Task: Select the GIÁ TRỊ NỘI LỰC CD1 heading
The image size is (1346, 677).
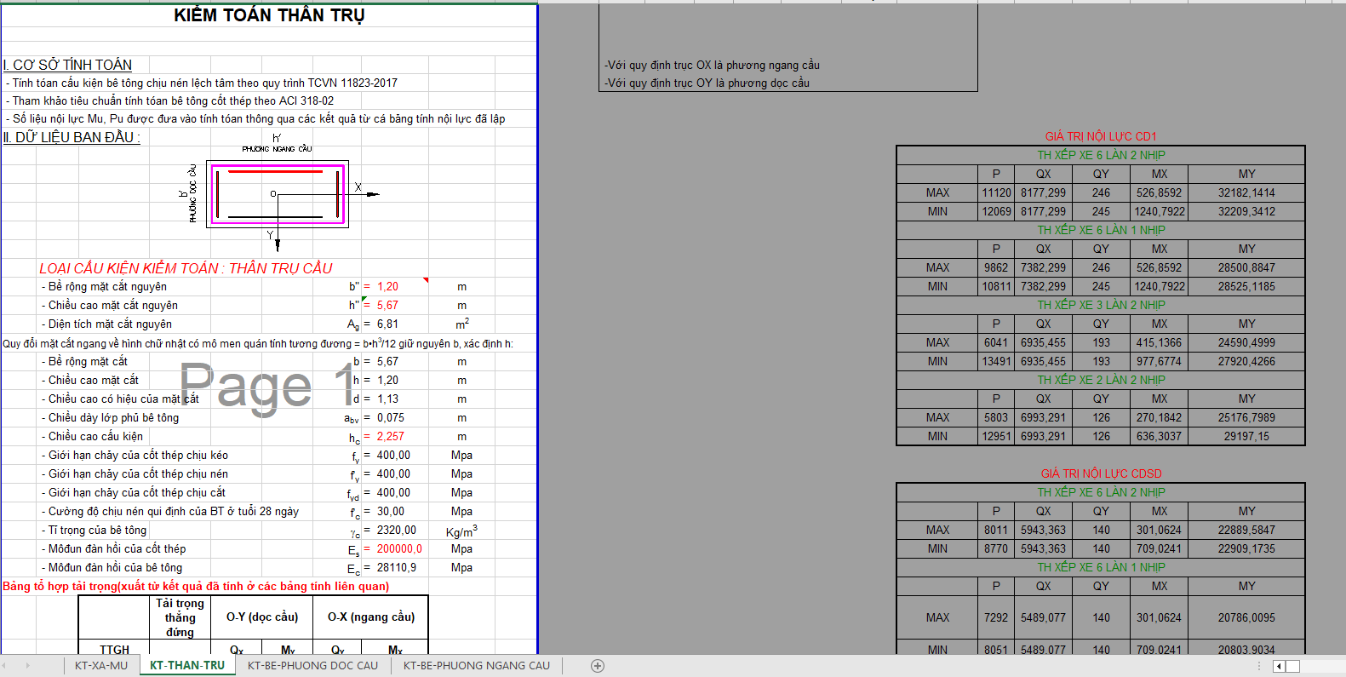Action: (1100, 136)
